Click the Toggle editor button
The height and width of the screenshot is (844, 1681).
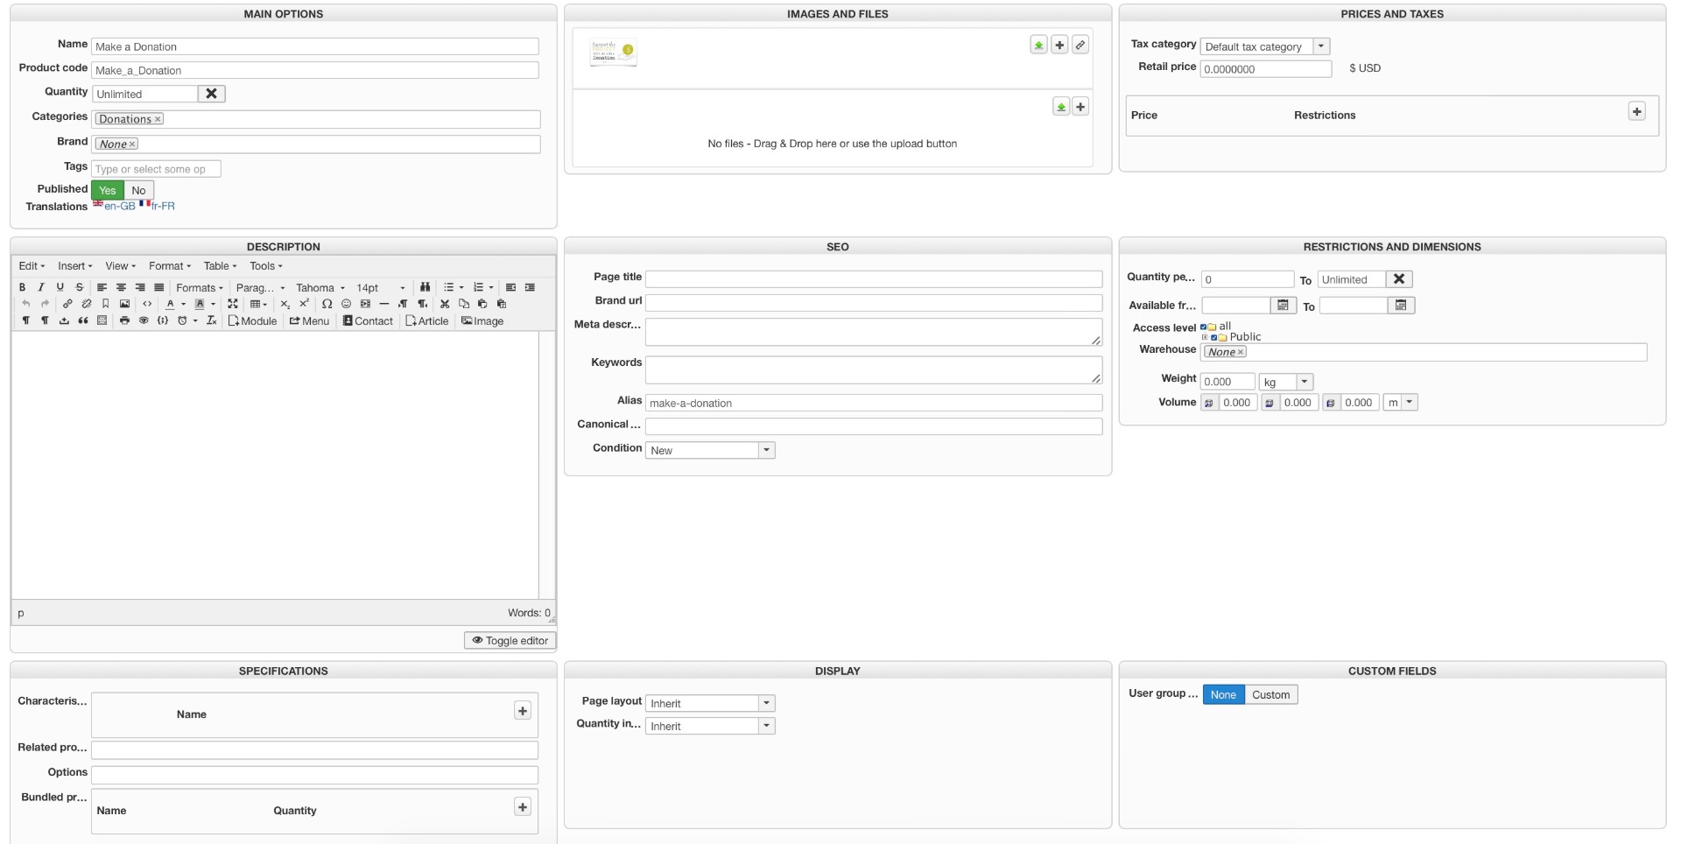click(x=510, y=641)
